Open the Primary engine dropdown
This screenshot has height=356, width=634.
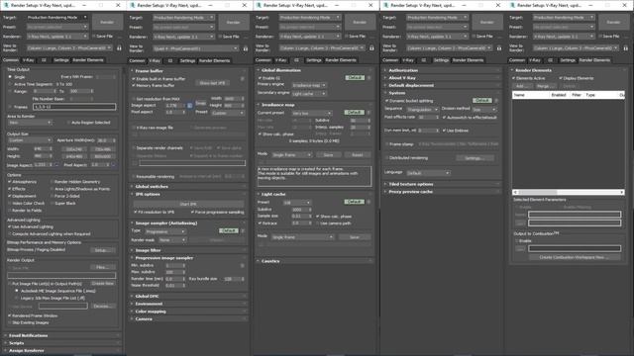(309, 85)
